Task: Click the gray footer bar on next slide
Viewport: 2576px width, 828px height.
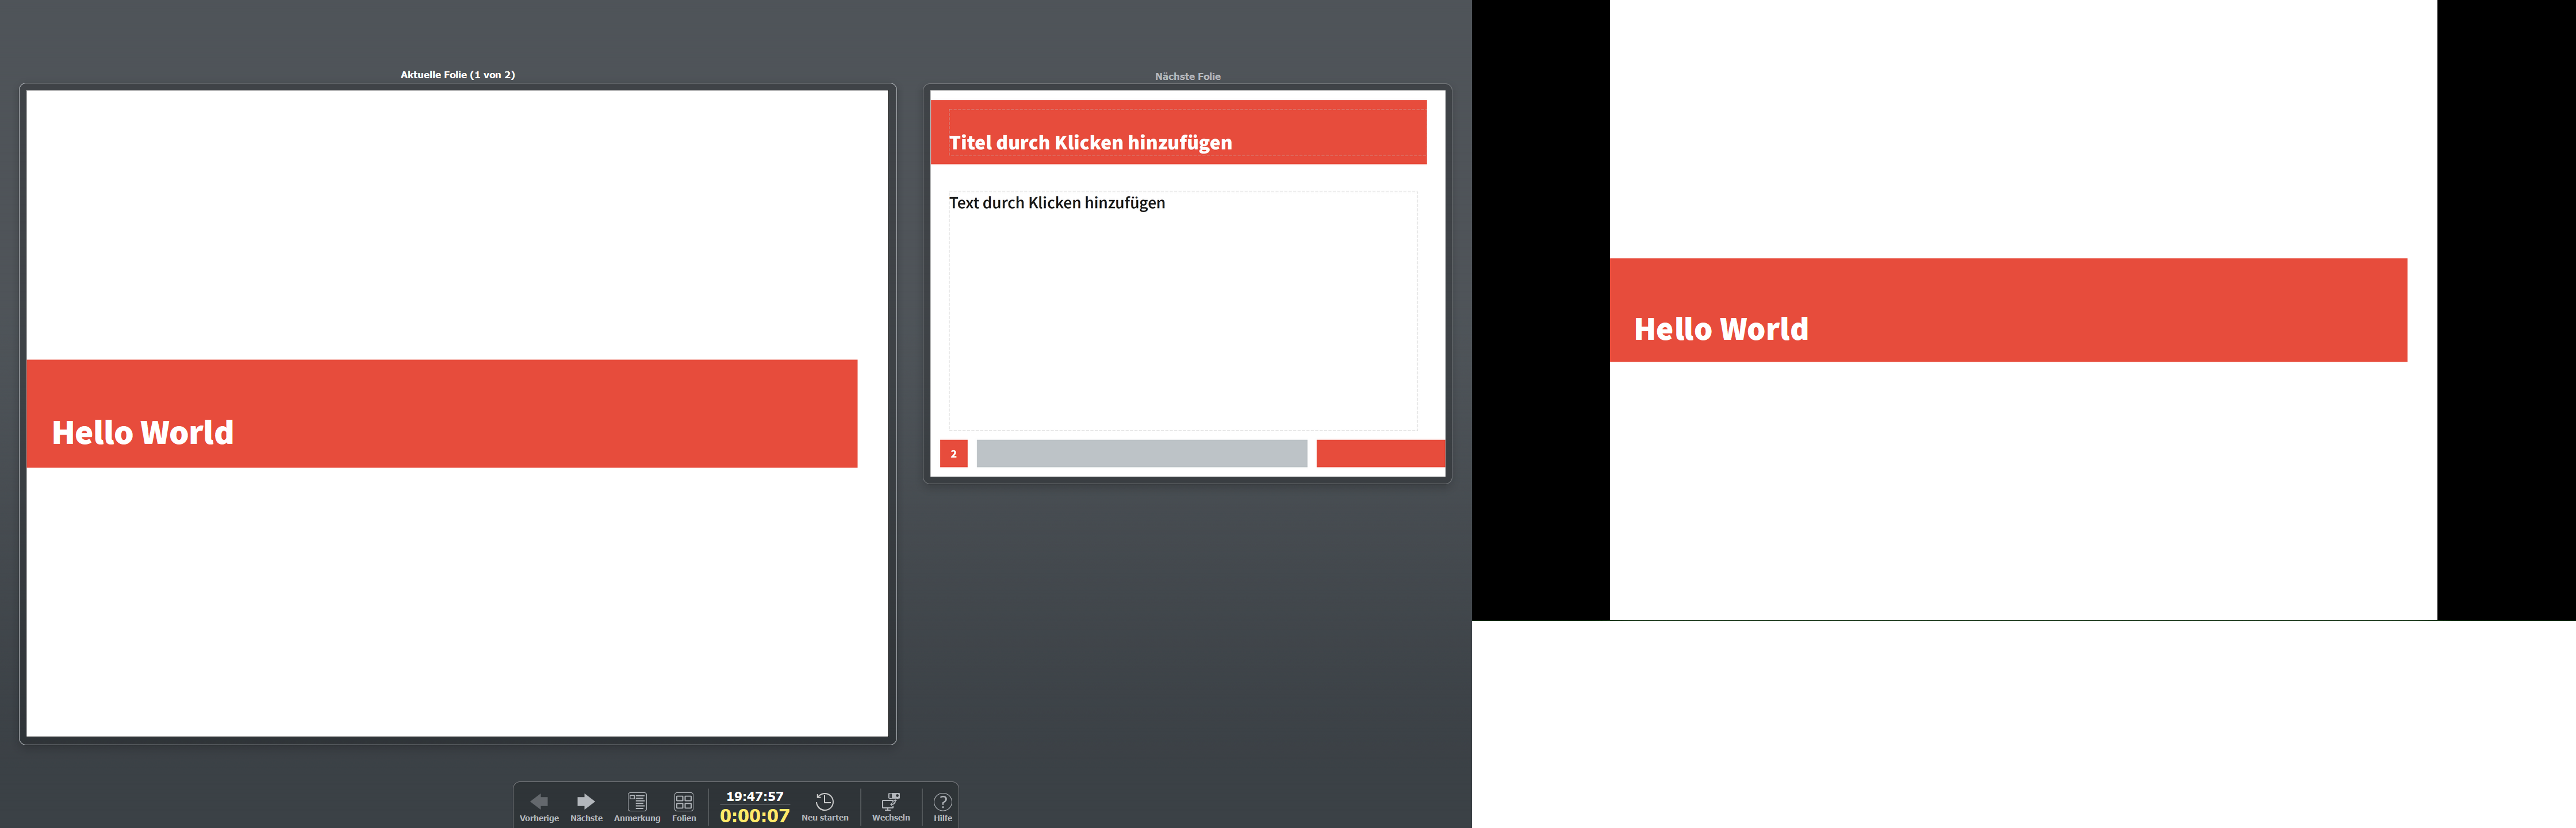Action: point(1141,454)
